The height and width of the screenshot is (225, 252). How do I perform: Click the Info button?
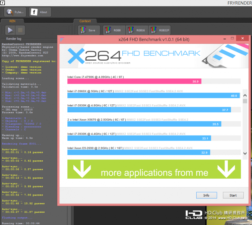coord(206,195)
